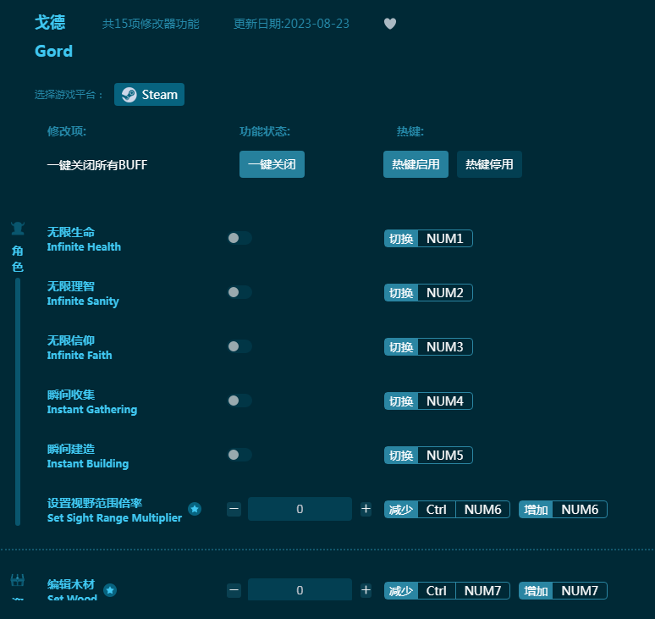This screenshot has width=655, height=619.
Task: Decrease Set Wood value with minus
Action: coord(234,590)
